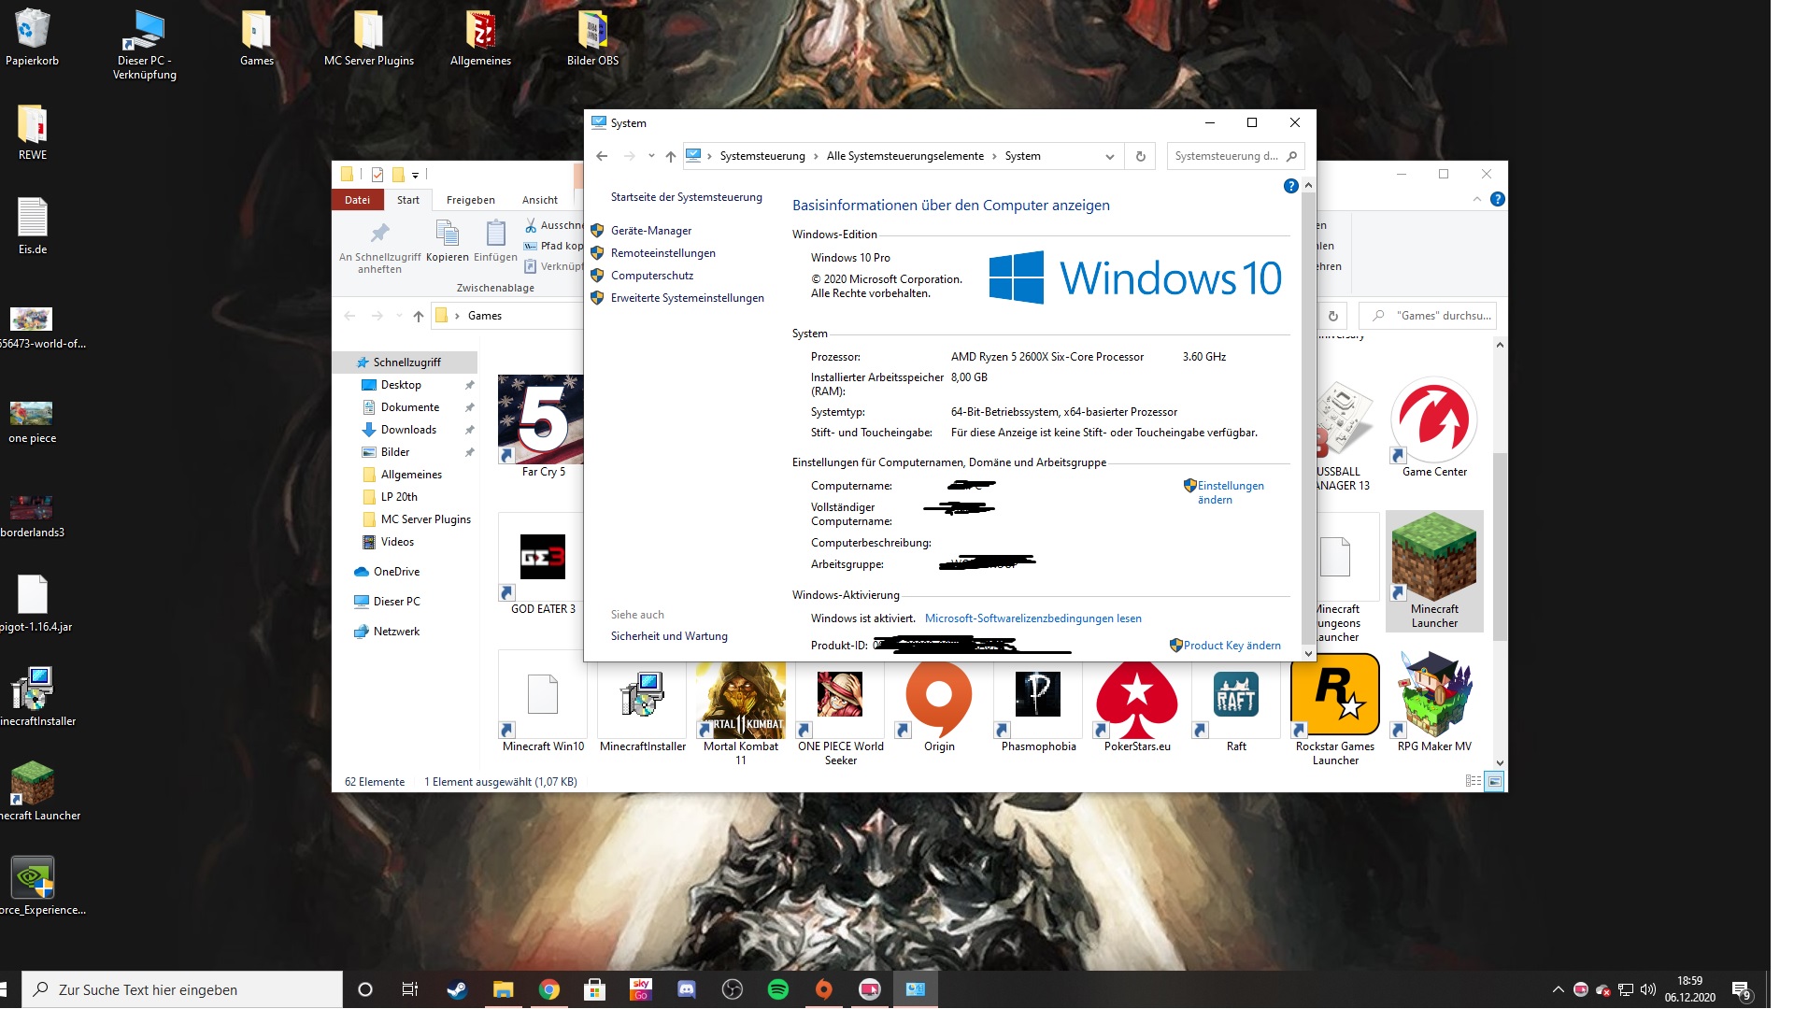Launch the Rockstar Games Launcher shortcut
The image size is (1794, 1009).
[x=1335, y=710]
